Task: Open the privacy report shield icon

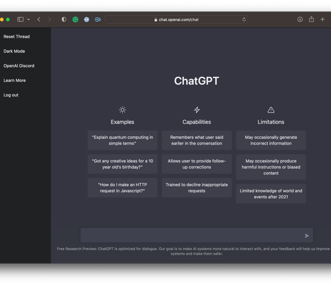Action: coord(64,19)
